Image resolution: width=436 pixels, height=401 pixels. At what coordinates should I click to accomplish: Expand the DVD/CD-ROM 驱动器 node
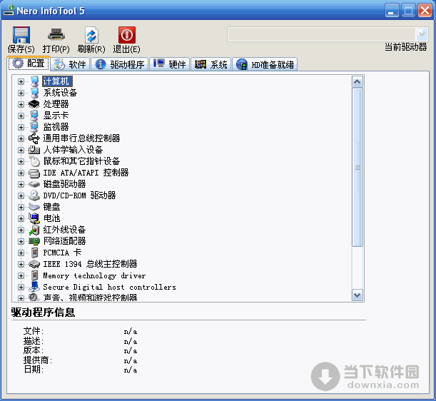pyautogui.click(x=21, y=196)
